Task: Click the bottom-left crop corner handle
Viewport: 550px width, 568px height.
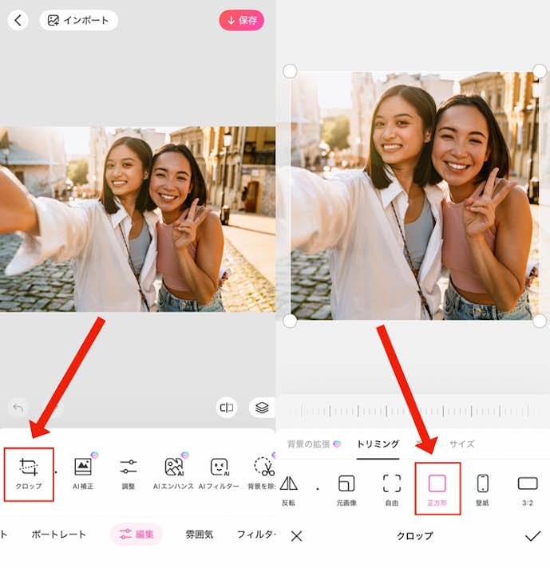Action: pos(290,321)
